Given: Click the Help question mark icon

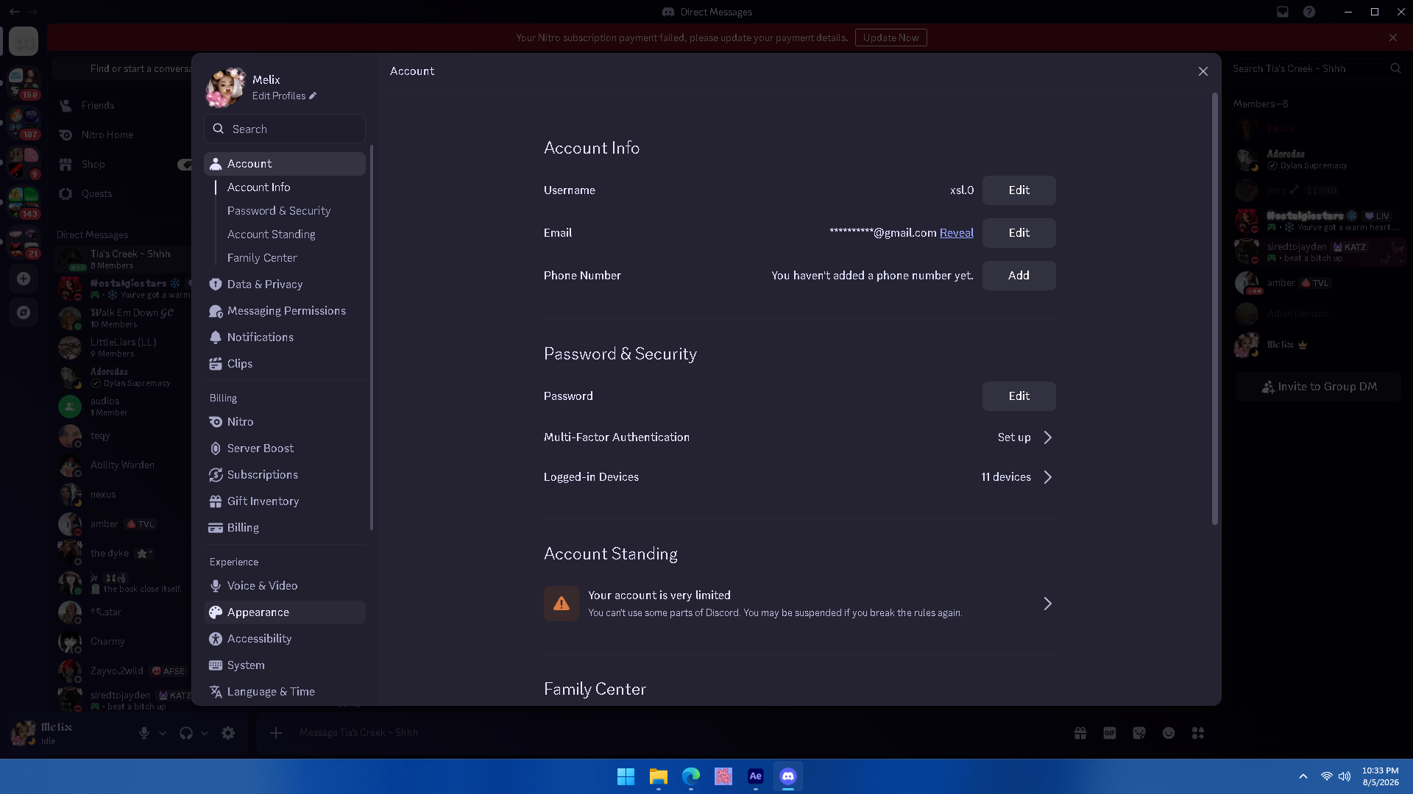Looking at the screenshot, I should click(x=1309, y=12).
